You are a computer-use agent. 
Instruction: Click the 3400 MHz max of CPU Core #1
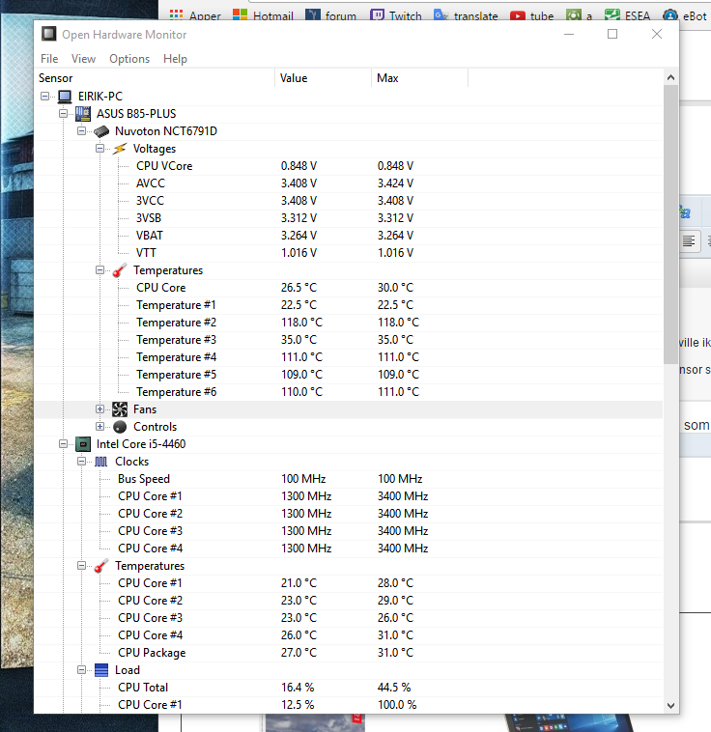pyautogui.click(x=403, y=496)
